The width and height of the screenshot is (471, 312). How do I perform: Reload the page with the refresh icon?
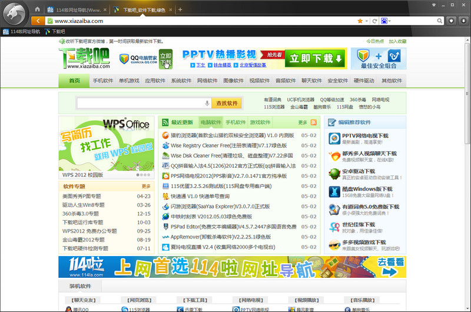[374, 21]
